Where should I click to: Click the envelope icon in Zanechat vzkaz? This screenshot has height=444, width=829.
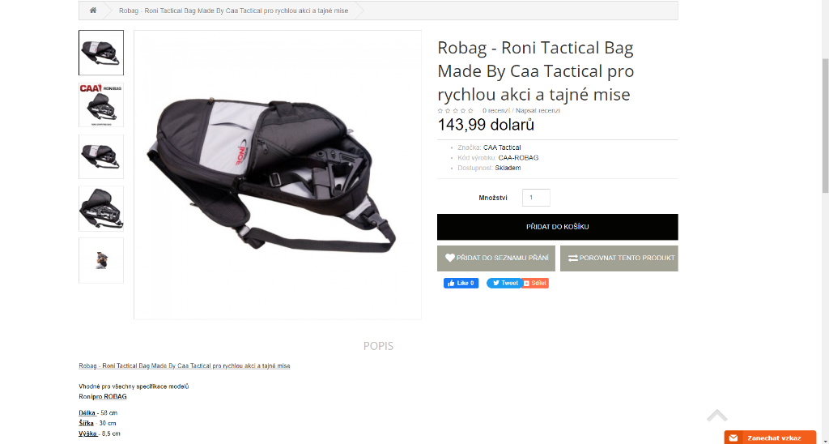[733, 438]
